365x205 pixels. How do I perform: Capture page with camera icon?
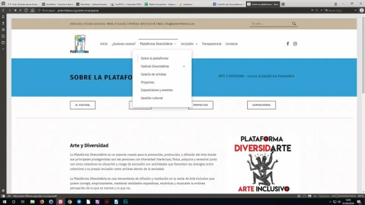299,196
